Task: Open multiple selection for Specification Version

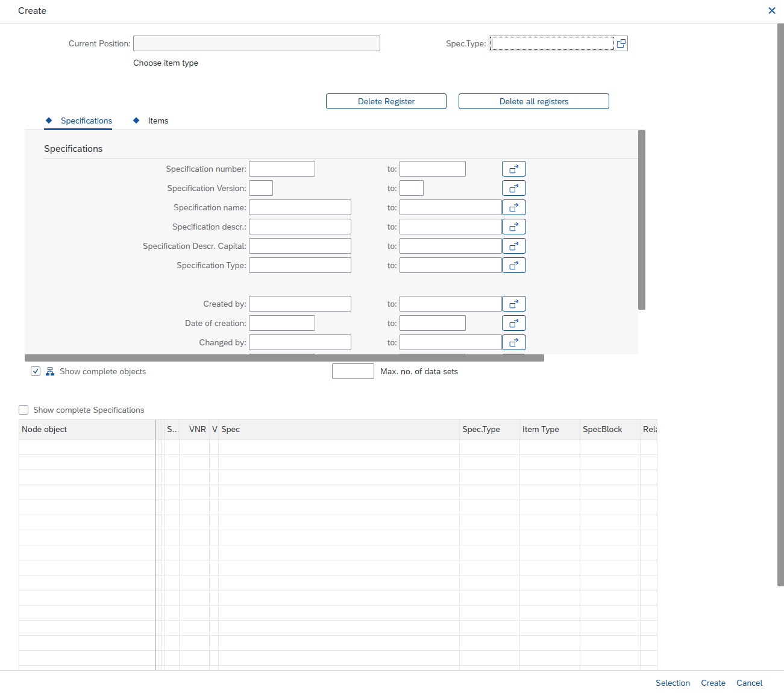Action: pyautogui.click(x=513, y=188)
